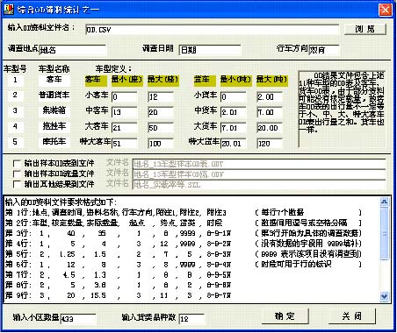Click 大客车 minimum seats field showing 21
397x333 pixels.
click(124, 128)
